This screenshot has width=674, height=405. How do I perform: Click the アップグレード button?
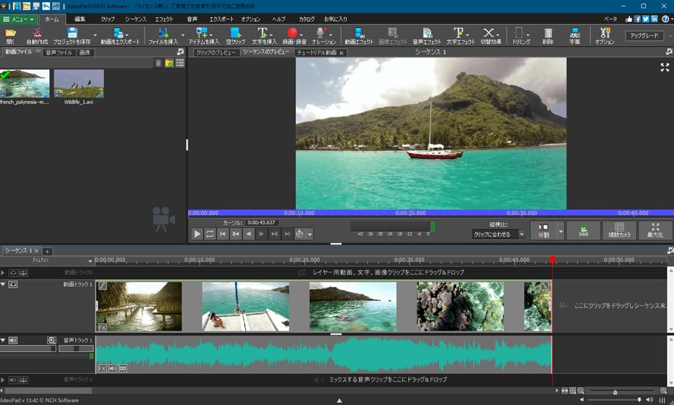click(x=644, y=36)
